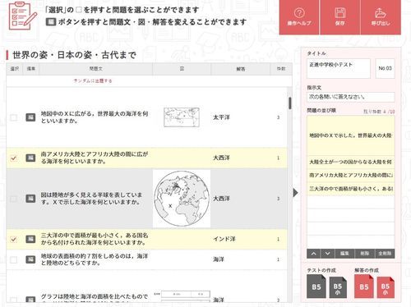
Task: Click the ランダムに出題する link
Action: [x=93, y=80]
